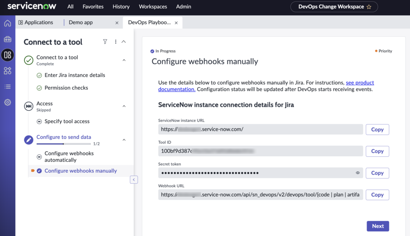The width and height of the screenshot is (410, 236).
Task: Select Permission checks step
Action: (66, 88)
